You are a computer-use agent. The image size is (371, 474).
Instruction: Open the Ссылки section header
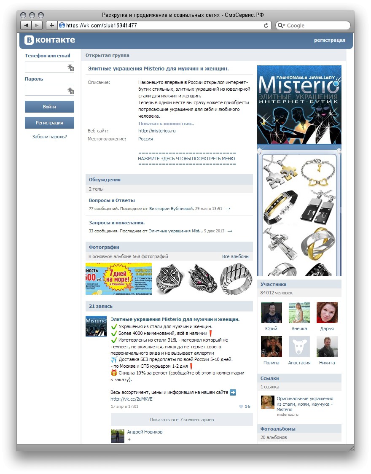[x=299, y=378]
